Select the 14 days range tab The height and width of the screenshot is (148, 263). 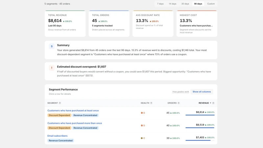coord(172,4)
